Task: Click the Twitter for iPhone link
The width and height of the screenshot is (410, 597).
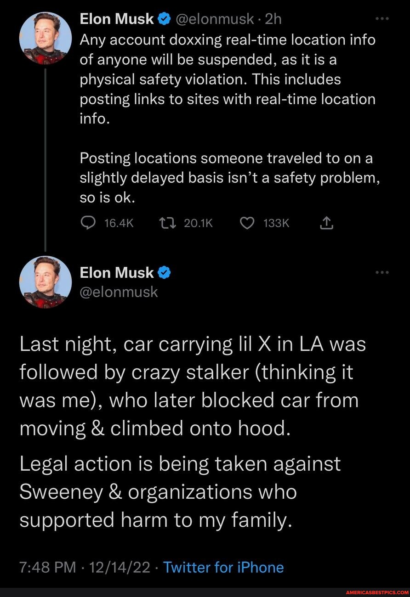Action: [223, 567]
